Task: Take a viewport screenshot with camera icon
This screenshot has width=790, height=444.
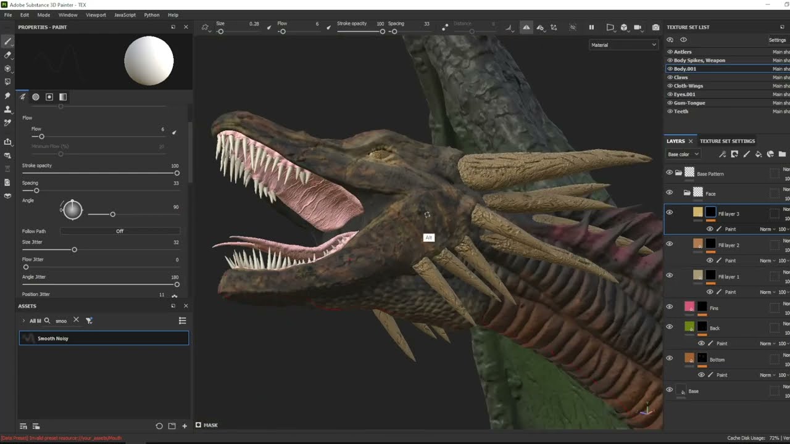Action: pyautogui.click(x=655, y=27)
